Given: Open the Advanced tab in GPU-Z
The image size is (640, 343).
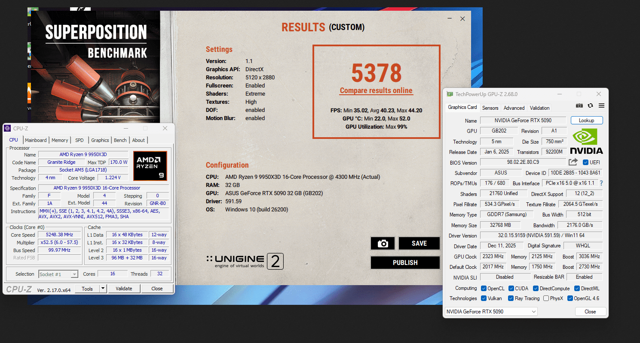Looking at the screenshot, I should click(x=514, y=108).
